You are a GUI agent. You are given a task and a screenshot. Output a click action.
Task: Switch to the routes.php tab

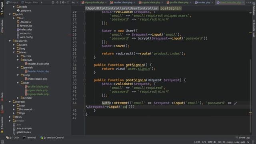pyautogui.click(x=204, y=2)
